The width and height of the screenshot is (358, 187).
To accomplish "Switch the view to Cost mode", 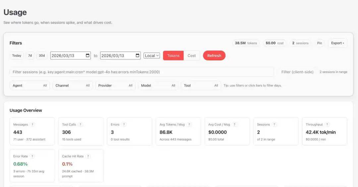I will pyautogui.click(x=192, y=56).
